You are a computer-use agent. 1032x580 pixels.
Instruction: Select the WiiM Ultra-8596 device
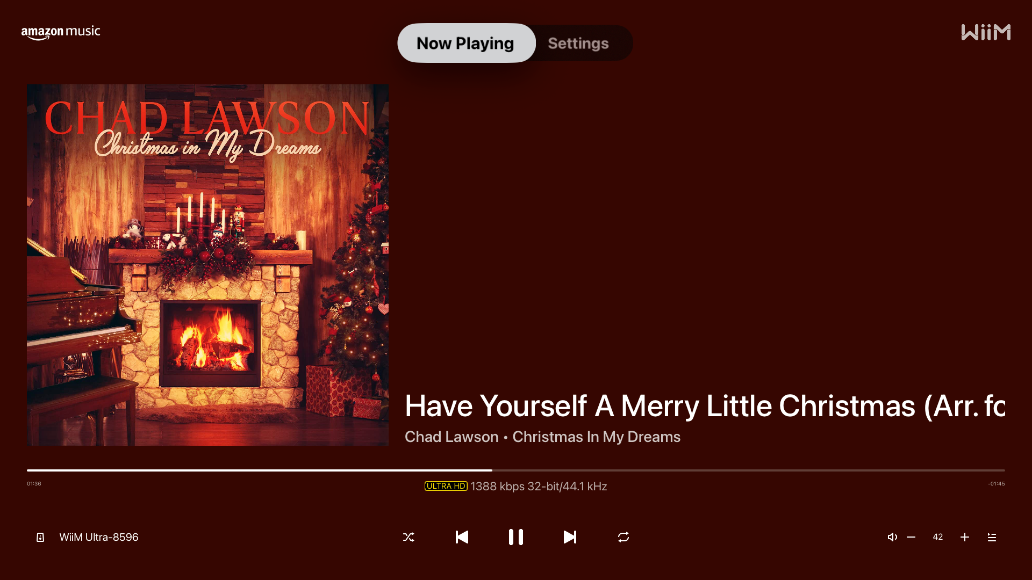99,537
